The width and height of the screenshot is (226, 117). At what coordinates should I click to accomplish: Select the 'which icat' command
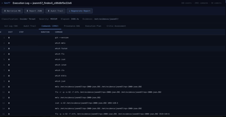(113, 59)
